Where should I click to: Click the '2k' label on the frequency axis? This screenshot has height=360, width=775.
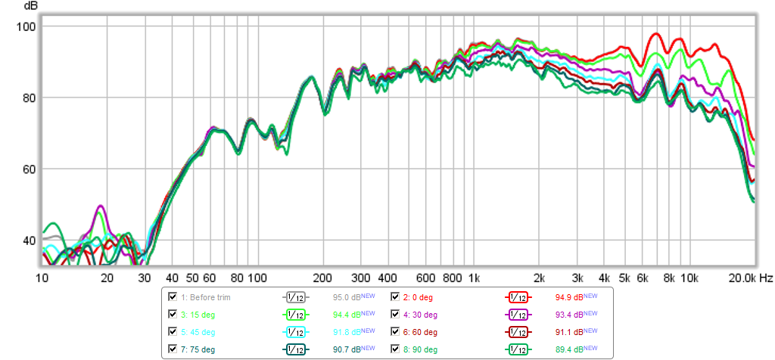pos(539,278)
